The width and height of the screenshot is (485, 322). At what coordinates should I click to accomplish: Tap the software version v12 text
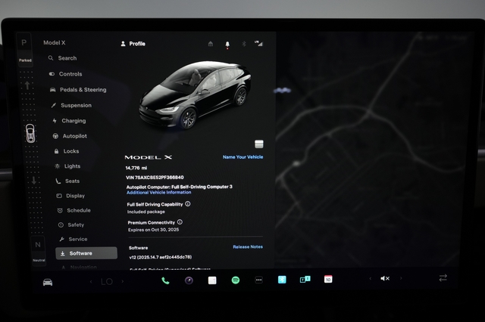[161, 257]
